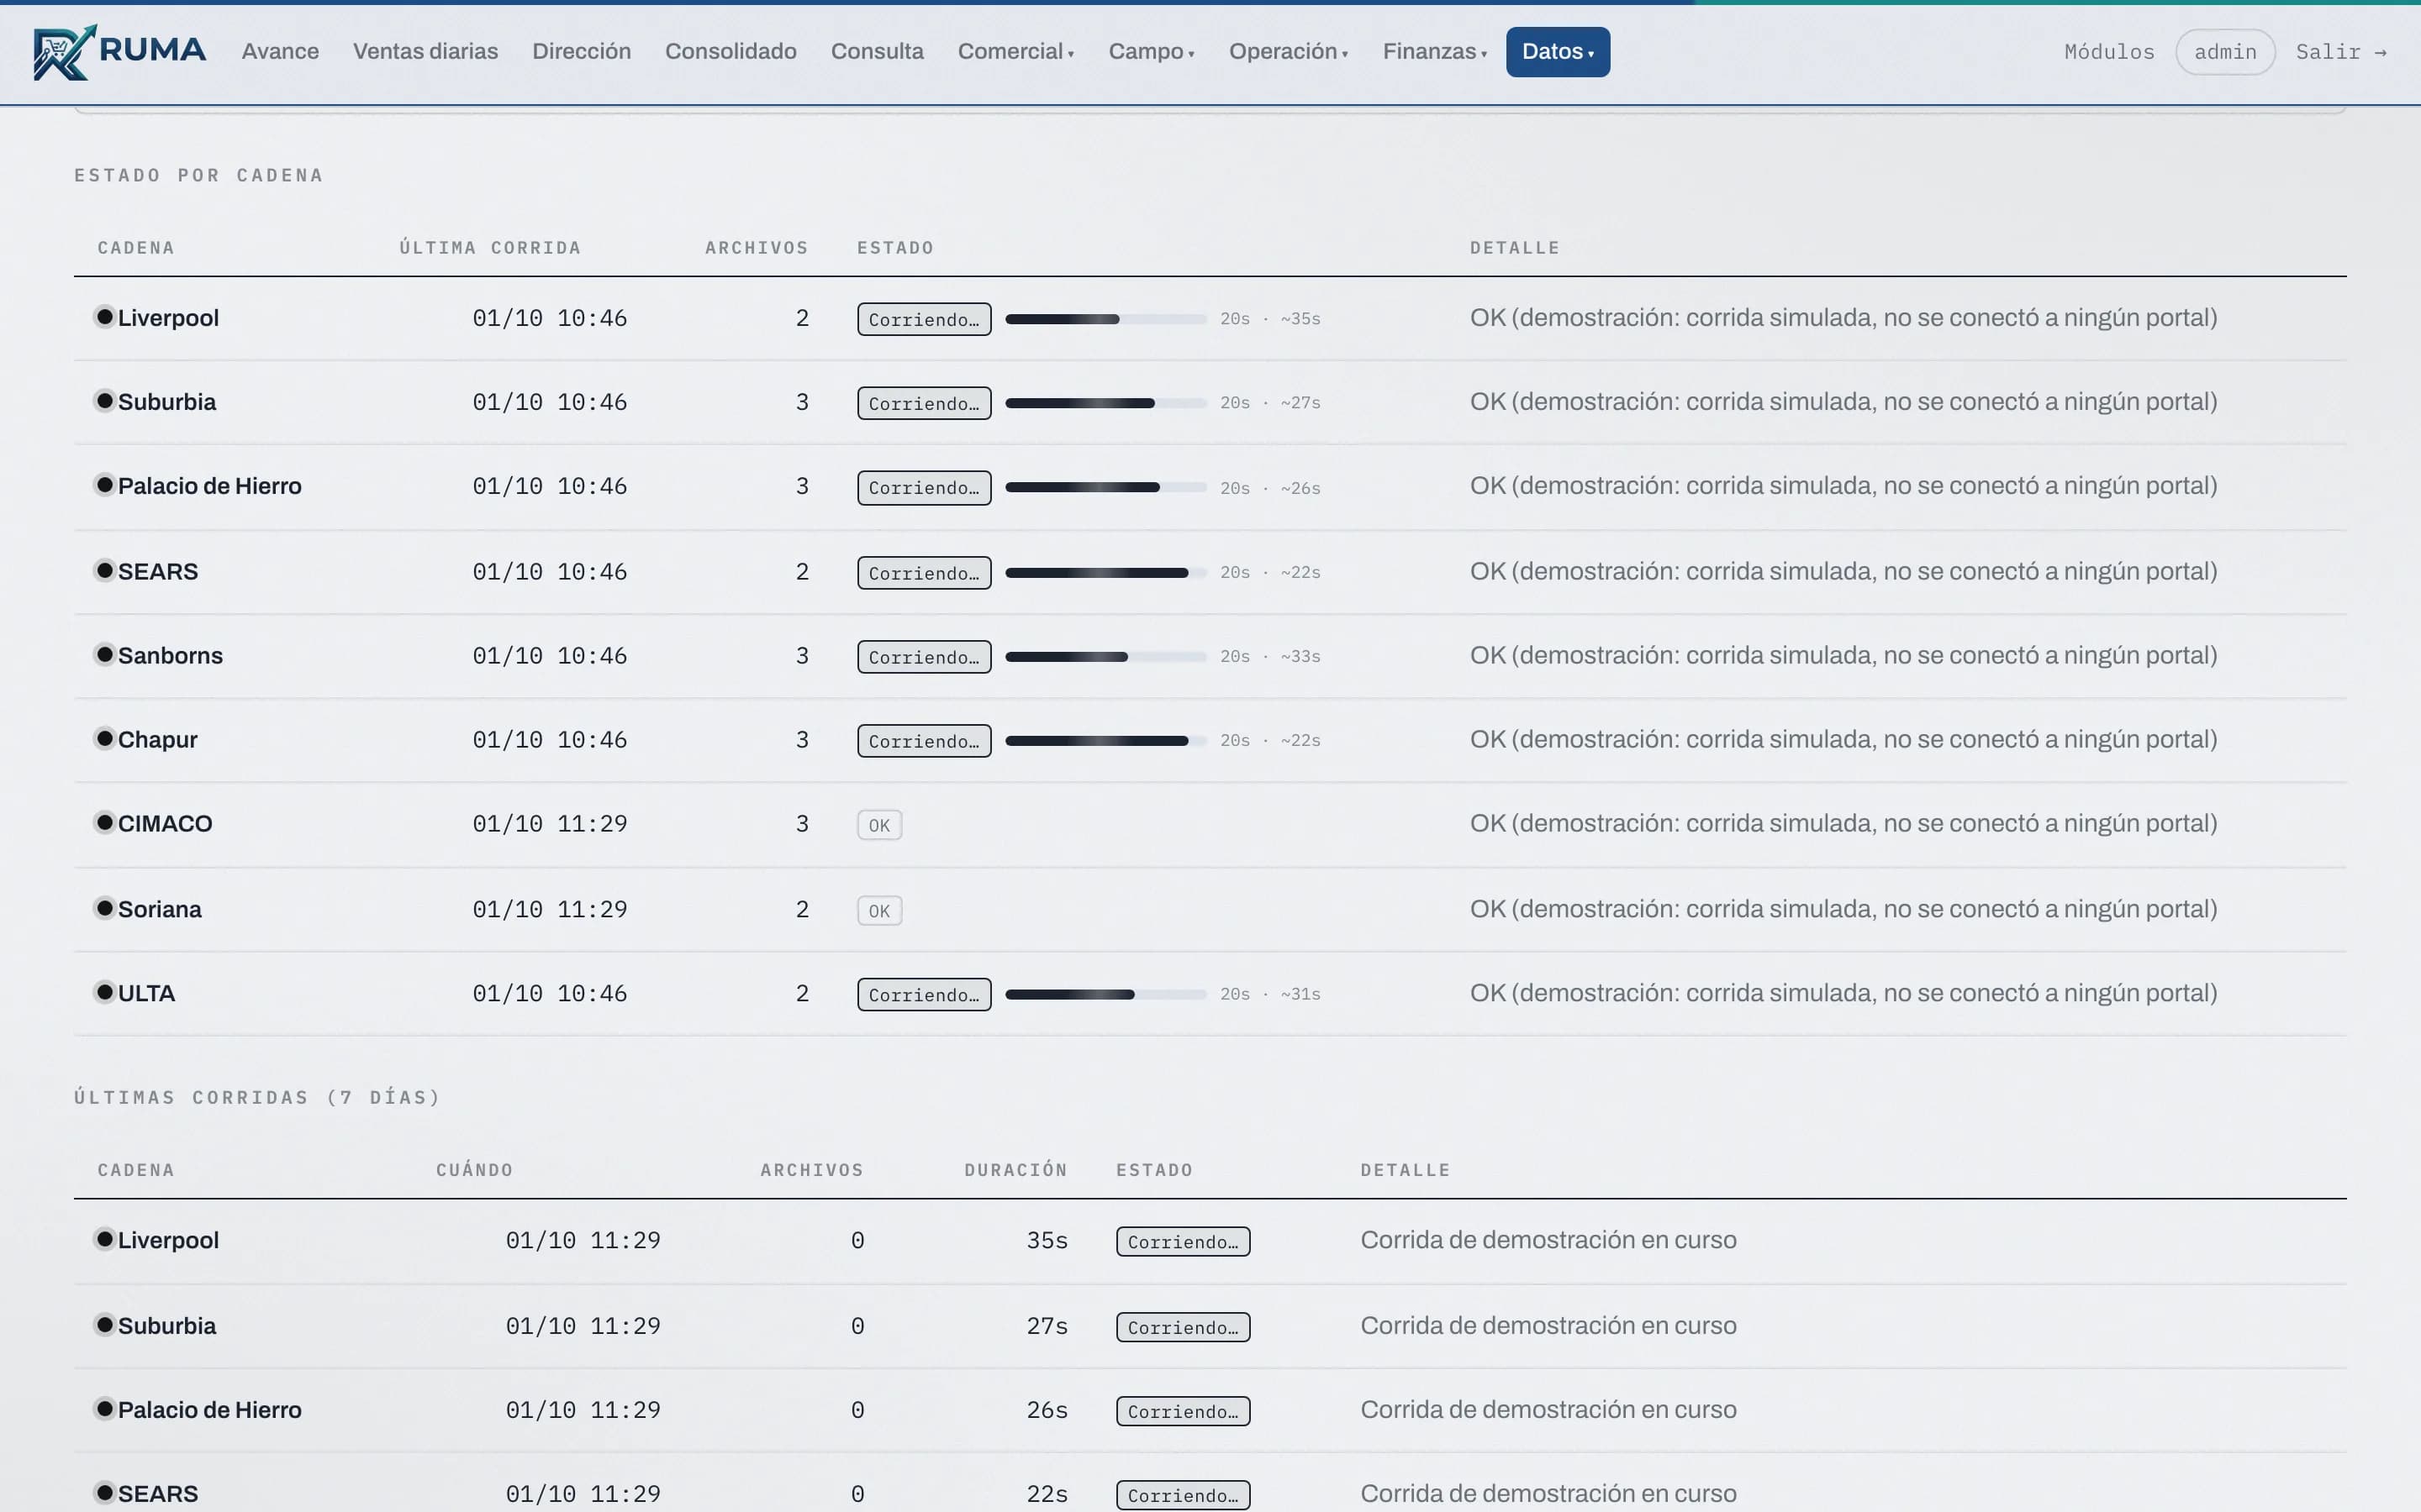Viewport: 2421px width, 1512px height.
Task: Click the status dot beside Liverpool in Estado por cadena
Action: pyautogui.click(x=104, y=317)
